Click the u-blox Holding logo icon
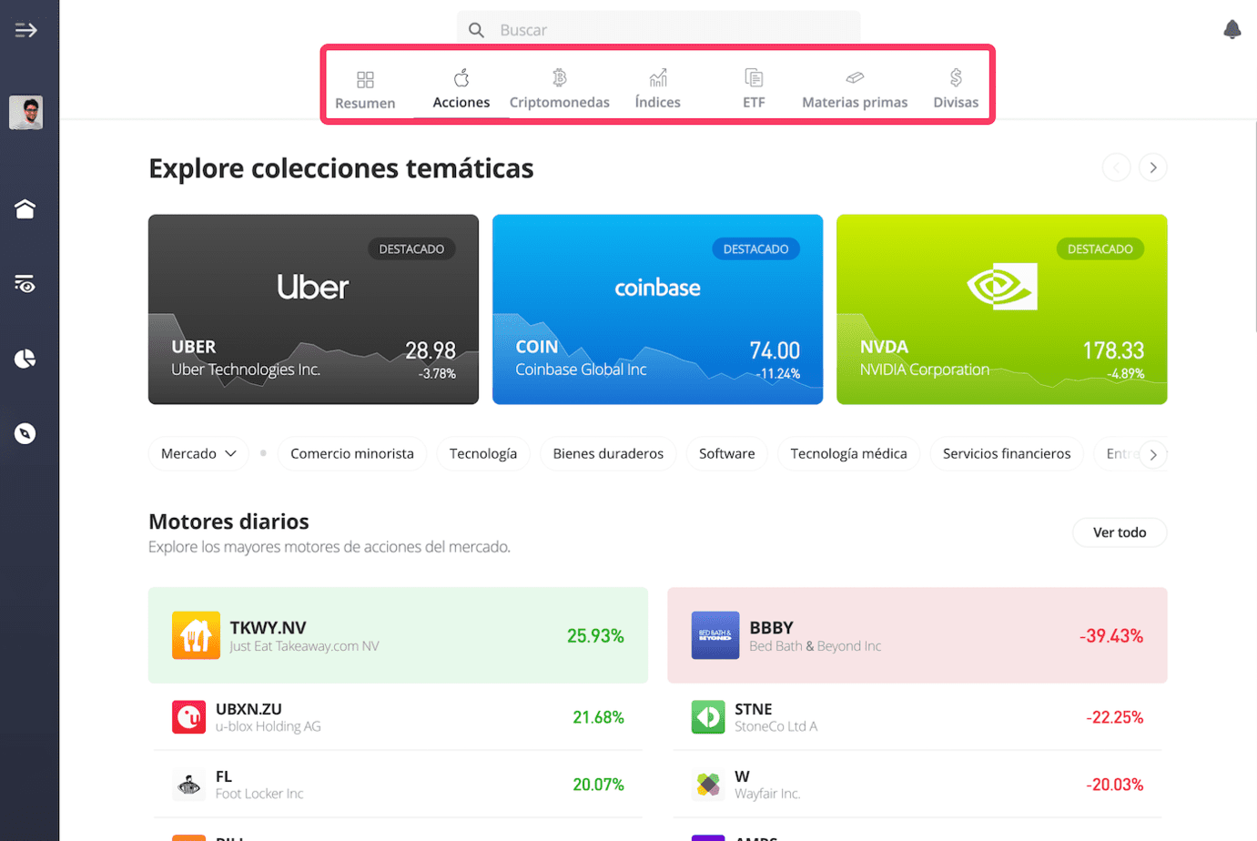The image size is (1257, 841). tap(188, 717)
